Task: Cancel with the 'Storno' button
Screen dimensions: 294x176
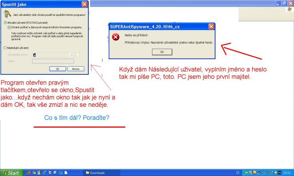Action: pyautogui.click(x=76, y=69)
